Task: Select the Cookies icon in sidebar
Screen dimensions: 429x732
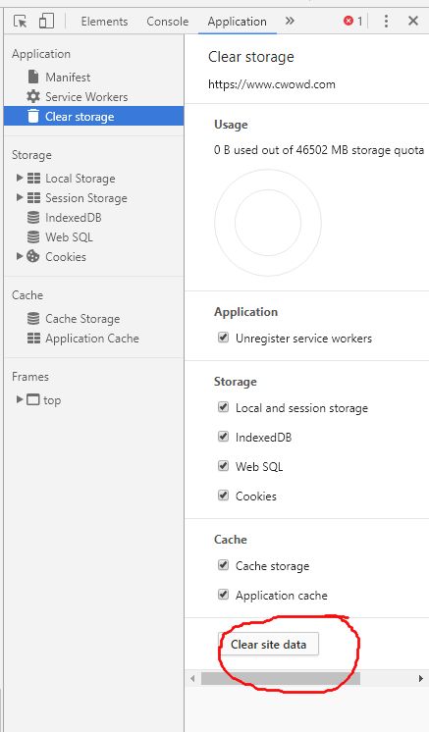Action: click(x=33, y=256)
